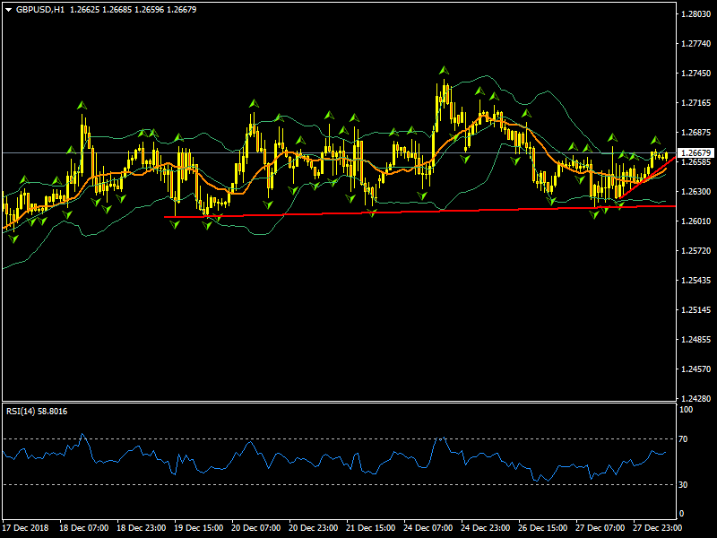Open the dropdown arrow beside GBPUSD,H1
This screenshot has height=538, width=717.
tap(8, 9)
